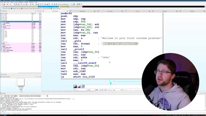Select _printf in the Functions list
206x116 pixels.
[21, 27]
